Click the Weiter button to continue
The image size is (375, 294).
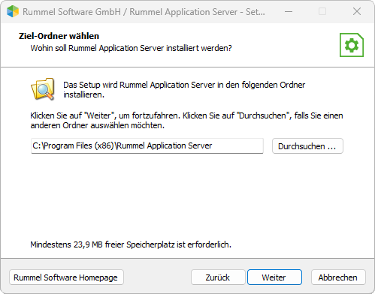coord(274,277)
